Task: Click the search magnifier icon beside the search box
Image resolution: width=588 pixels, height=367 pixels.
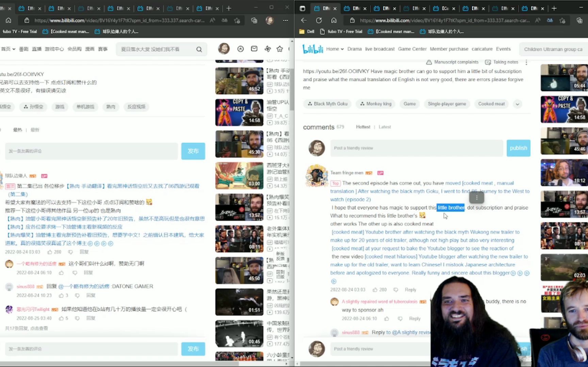Action: (199, 49)
